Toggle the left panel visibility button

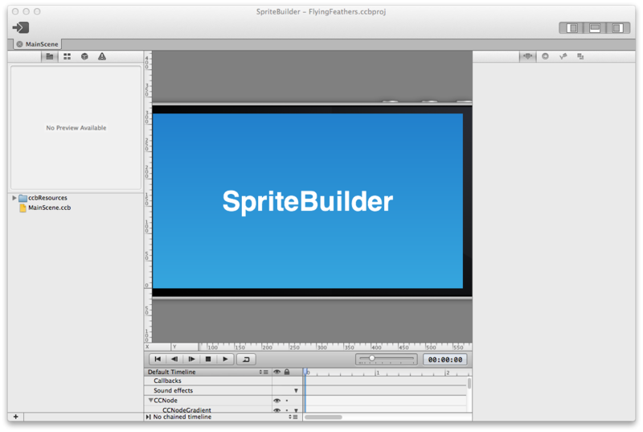point(572,28)
